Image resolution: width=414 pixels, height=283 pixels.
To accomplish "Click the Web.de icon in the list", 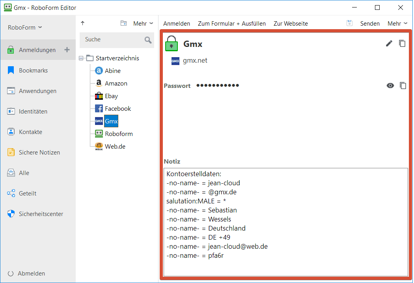I will click(x=99, y=146).
